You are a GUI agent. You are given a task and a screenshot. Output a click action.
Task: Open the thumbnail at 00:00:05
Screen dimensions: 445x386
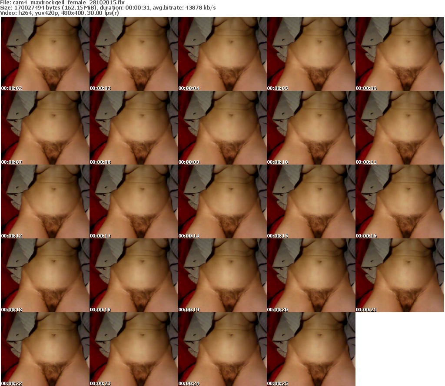coord(311,54)
